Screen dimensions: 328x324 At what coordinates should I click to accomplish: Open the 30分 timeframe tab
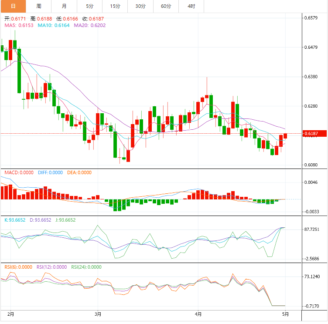coord(140,6)
